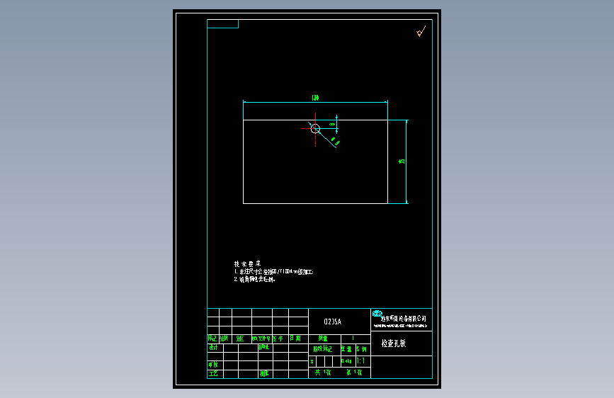Click the vertical height dimension on right side
614x398 pixels.
(x=402, y=161)
